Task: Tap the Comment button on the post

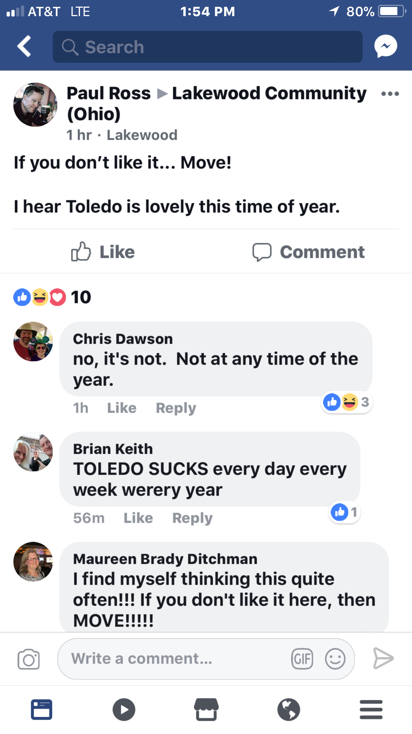Action: click(309, 252)
